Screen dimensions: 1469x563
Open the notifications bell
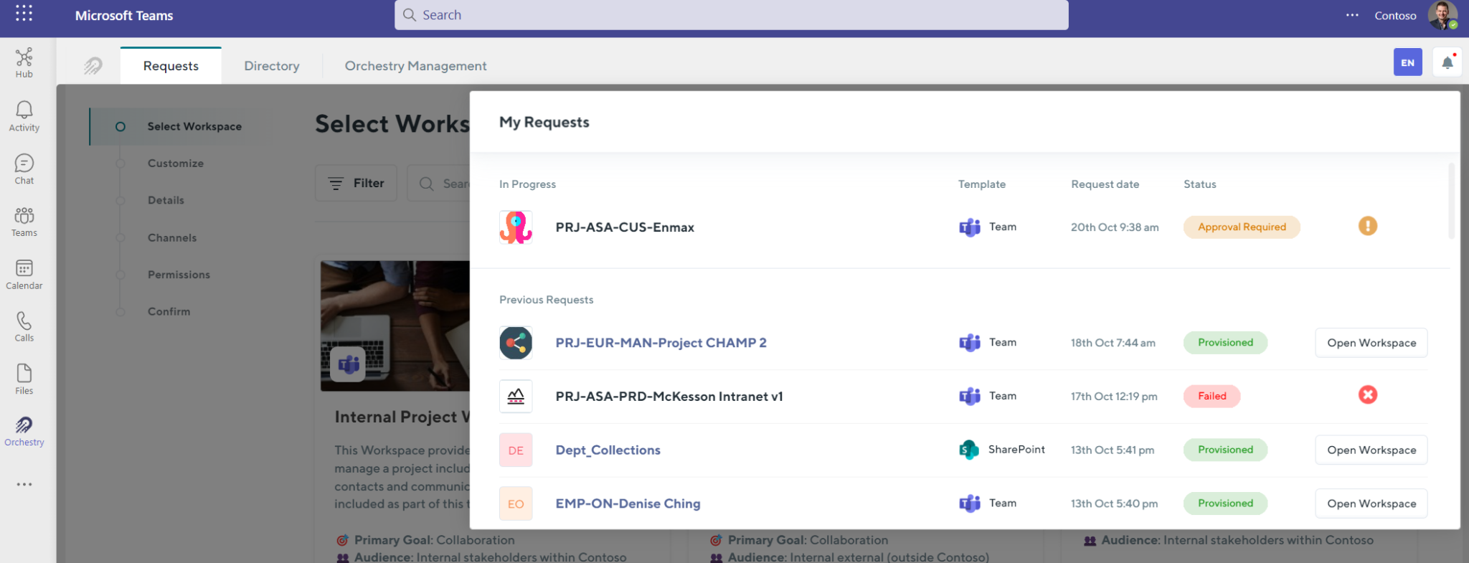tap(1447, 62)
